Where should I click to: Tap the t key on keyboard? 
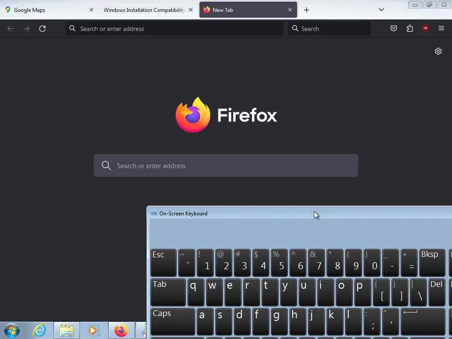pyautogui.click(x=270, y=292)
